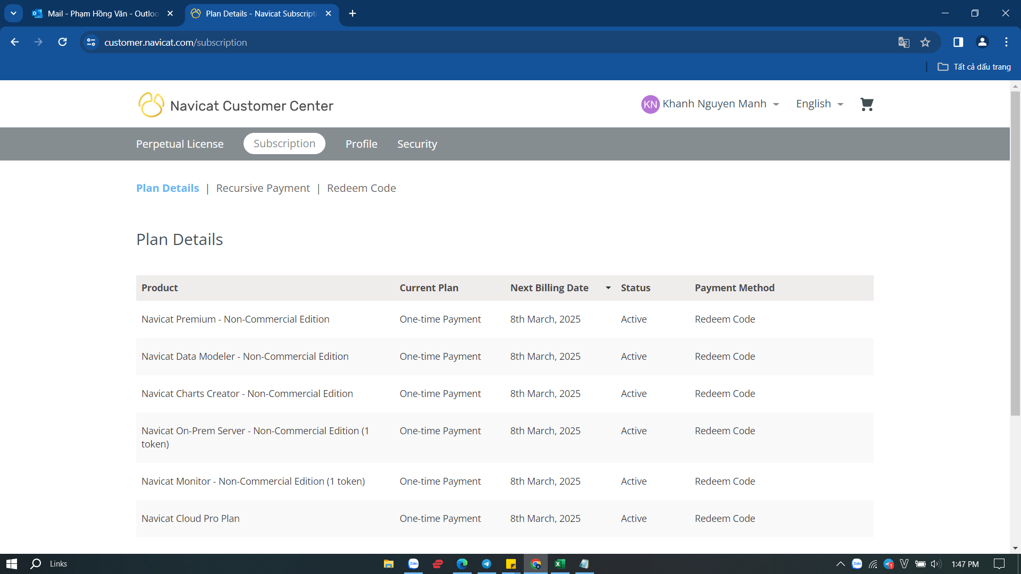Open the Windows notification center
This screenshot has height=574, width=1021.
pos(999,564)
